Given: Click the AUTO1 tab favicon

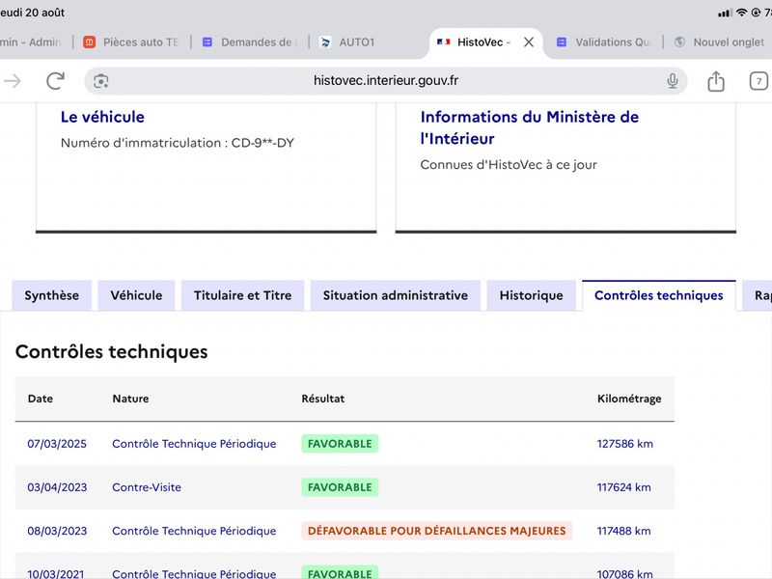Looking at the screenshot, I should click(325, 42).
